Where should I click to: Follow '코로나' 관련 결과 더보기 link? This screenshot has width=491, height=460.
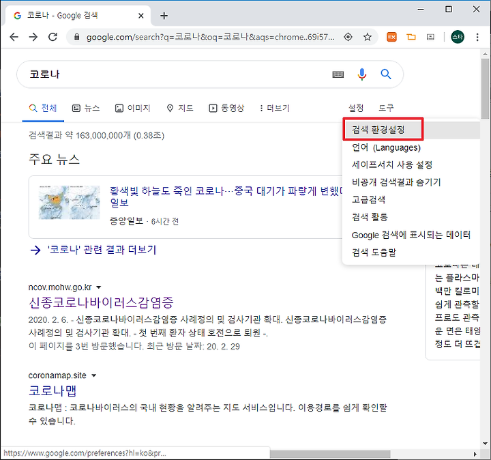pyautogui.click(x=102, y=250)
